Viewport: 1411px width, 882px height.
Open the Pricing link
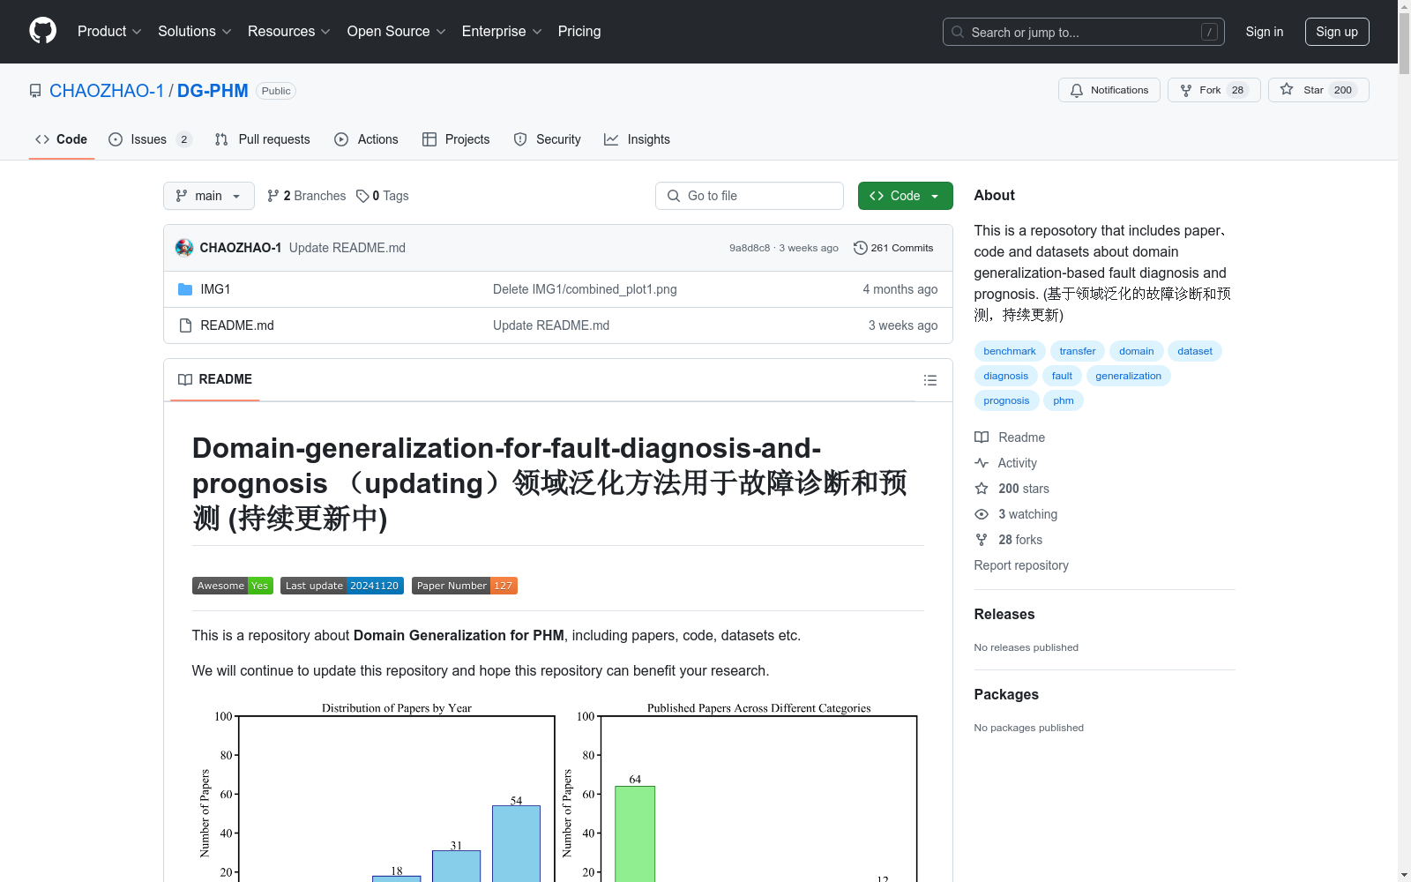579,32
